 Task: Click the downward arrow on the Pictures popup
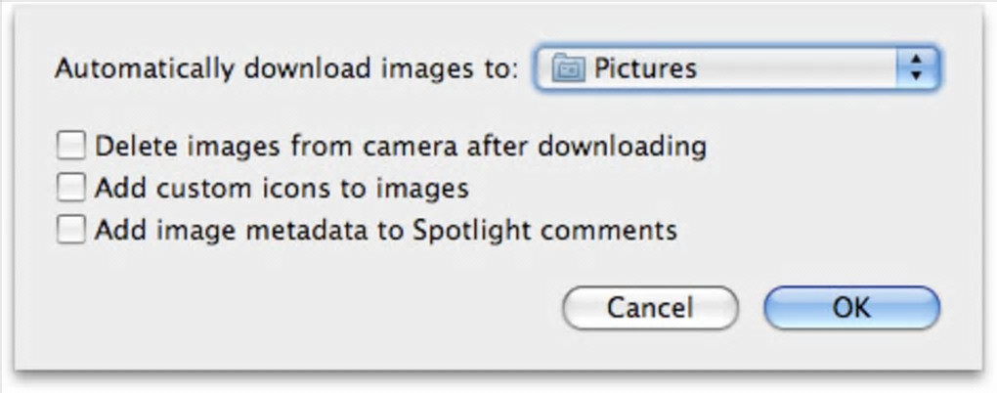point(916,76)
